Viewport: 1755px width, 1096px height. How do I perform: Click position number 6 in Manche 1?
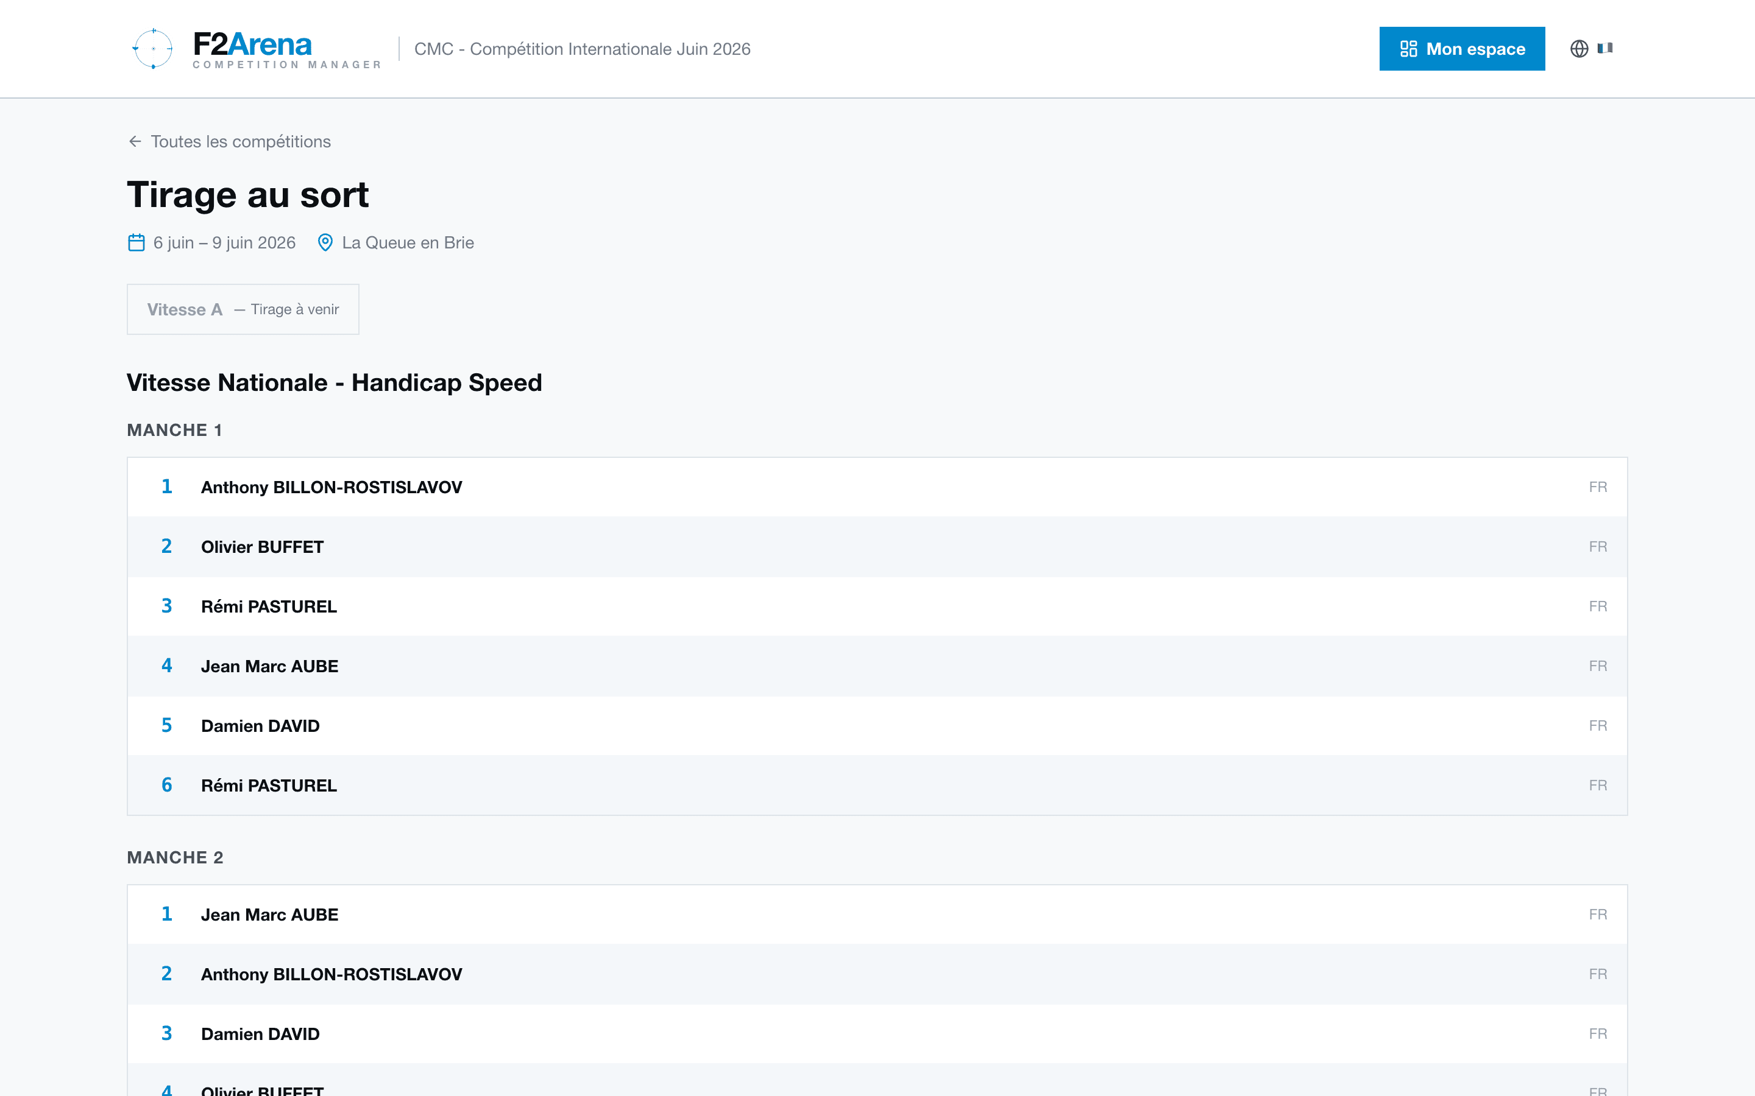[x=167, y=785]
